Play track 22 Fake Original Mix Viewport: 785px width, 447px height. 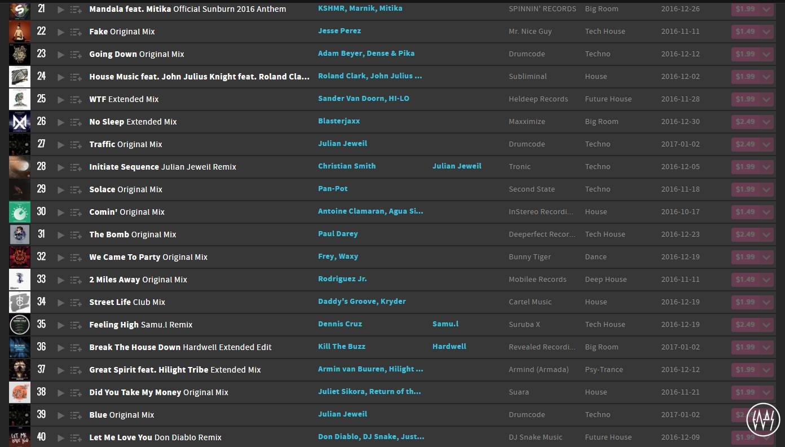tap(61, 32)
